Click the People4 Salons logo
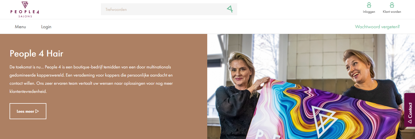This screenshot has width=415, height=139. tap(25, 10)
